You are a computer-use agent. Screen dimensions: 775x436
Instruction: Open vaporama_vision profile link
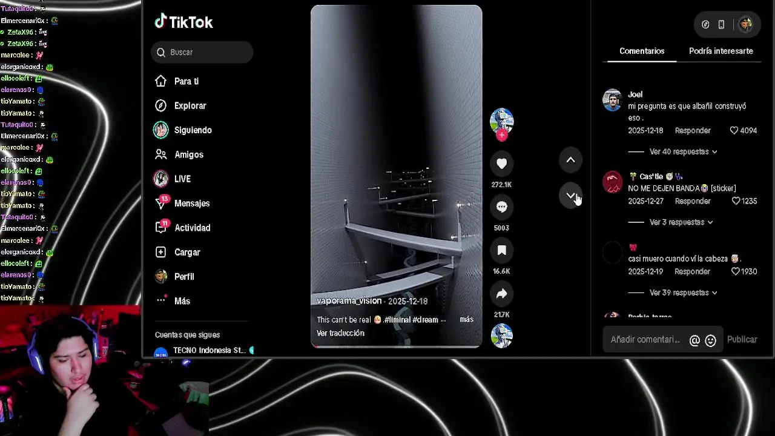pos(349,301)
